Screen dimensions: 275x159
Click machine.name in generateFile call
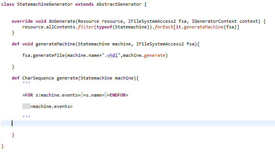tap(83, 55)
